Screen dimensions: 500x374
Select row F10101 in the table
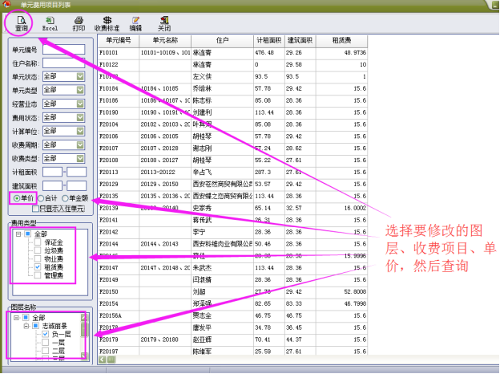click(232, 53)
